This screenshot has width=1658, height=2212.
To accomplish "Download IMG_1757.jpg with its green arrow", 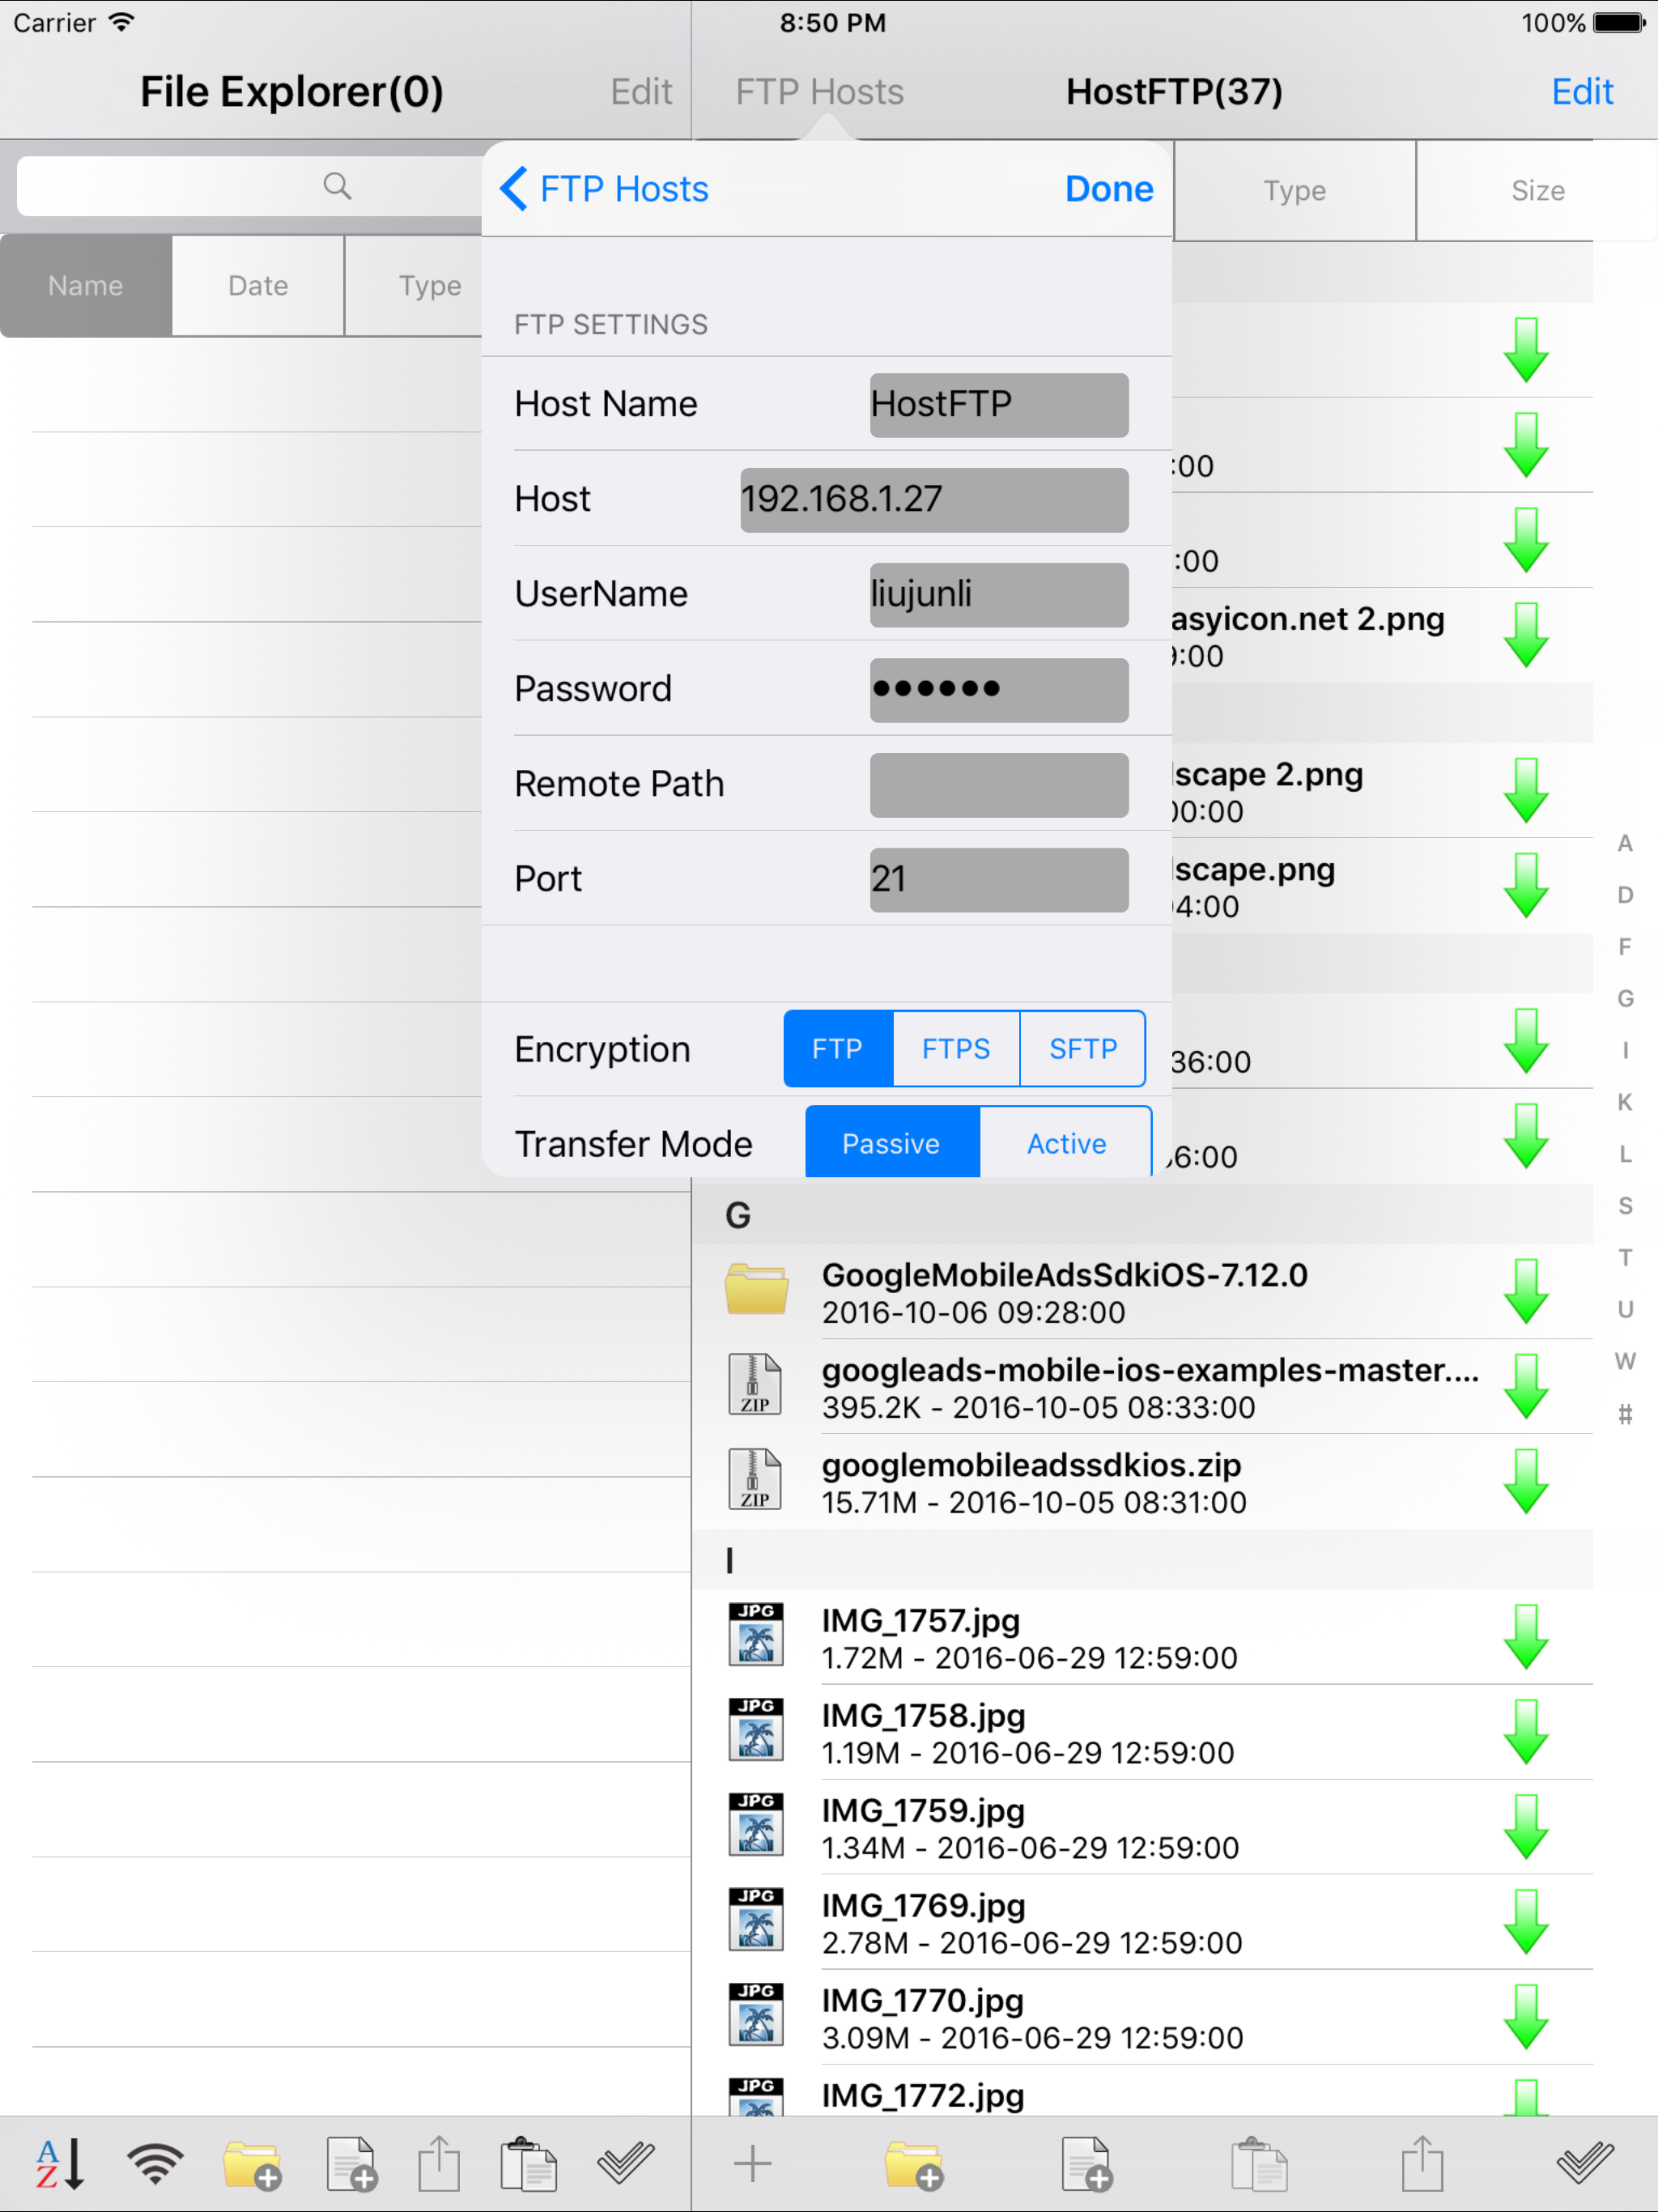I will (1525, 1637).
